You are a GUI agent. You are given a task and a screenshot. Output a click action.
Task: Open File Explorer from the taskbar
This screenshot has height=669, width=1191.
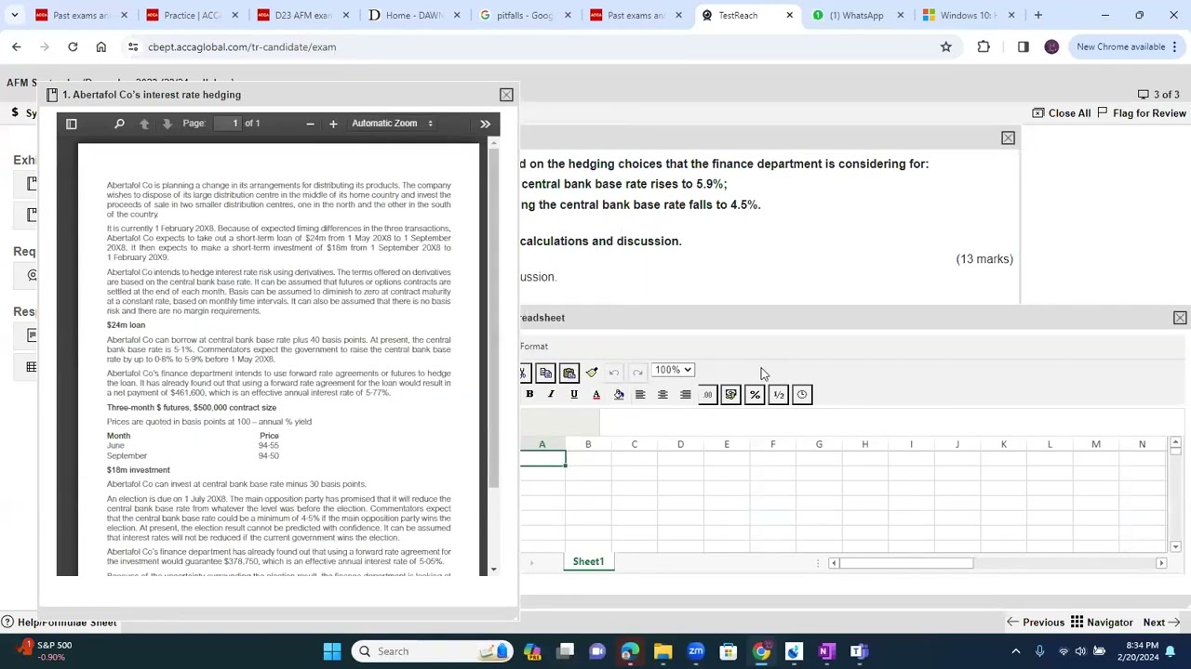(x=663, y=651)
